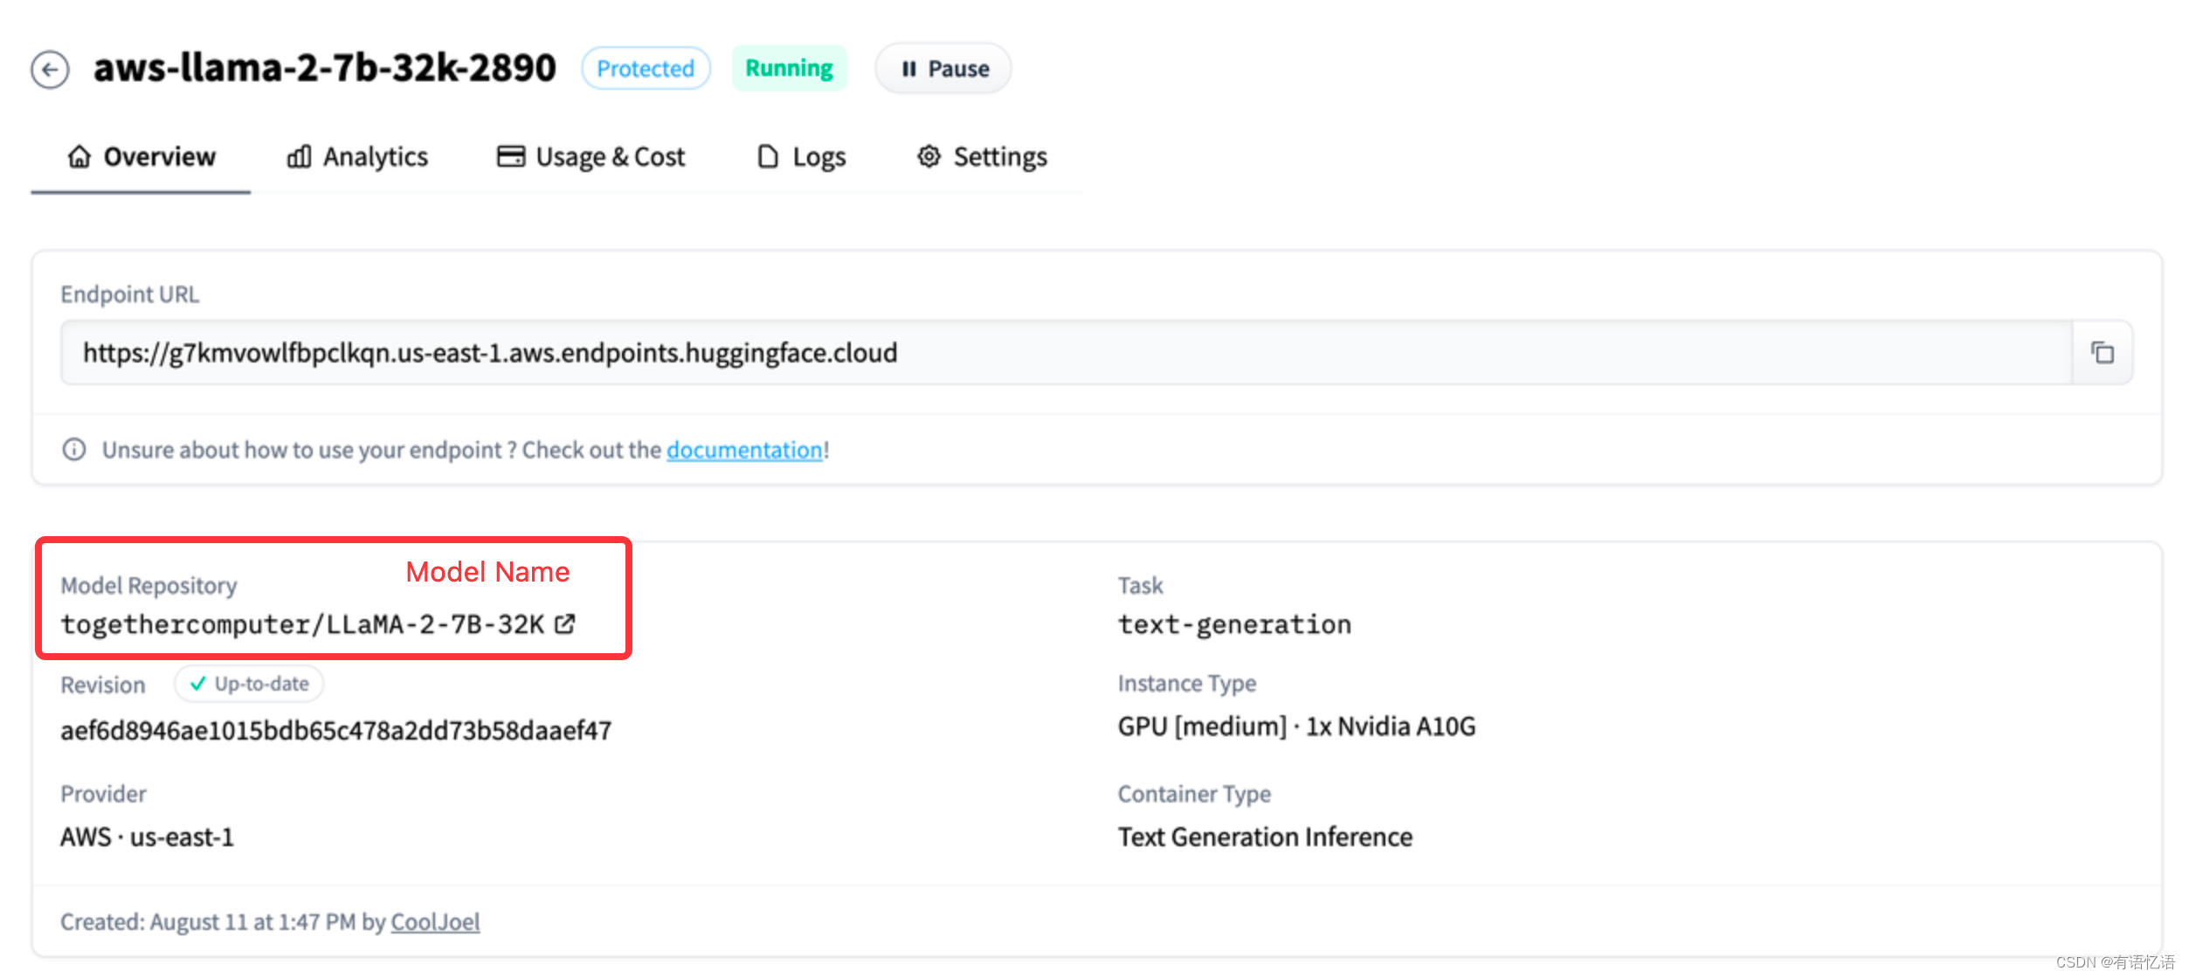
Task: Click the Created: August 11 timestamp text
Action: [x=223, y=922]
